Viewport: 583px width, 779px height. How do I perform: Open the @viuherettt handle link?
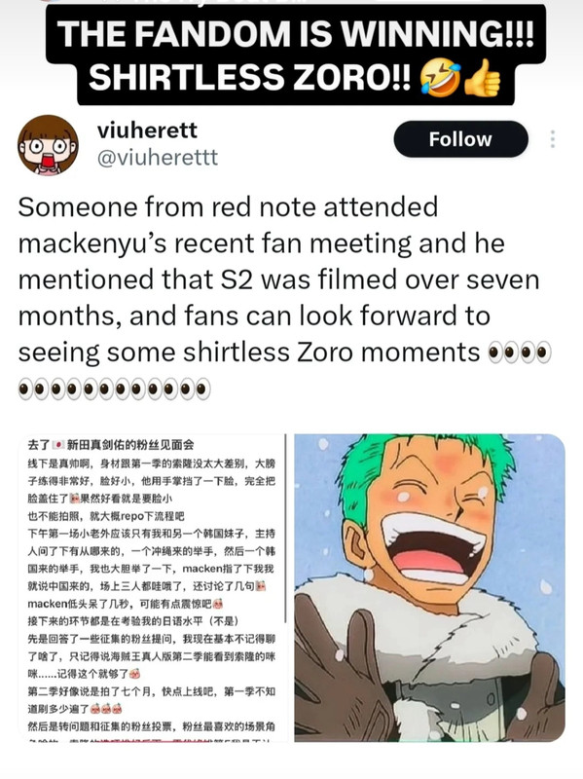[x=157, y=158]
